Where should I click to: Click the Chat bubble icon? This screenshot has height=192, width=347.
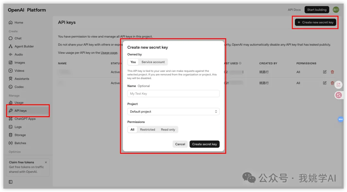pyautogui.click(x=10, y=38)
